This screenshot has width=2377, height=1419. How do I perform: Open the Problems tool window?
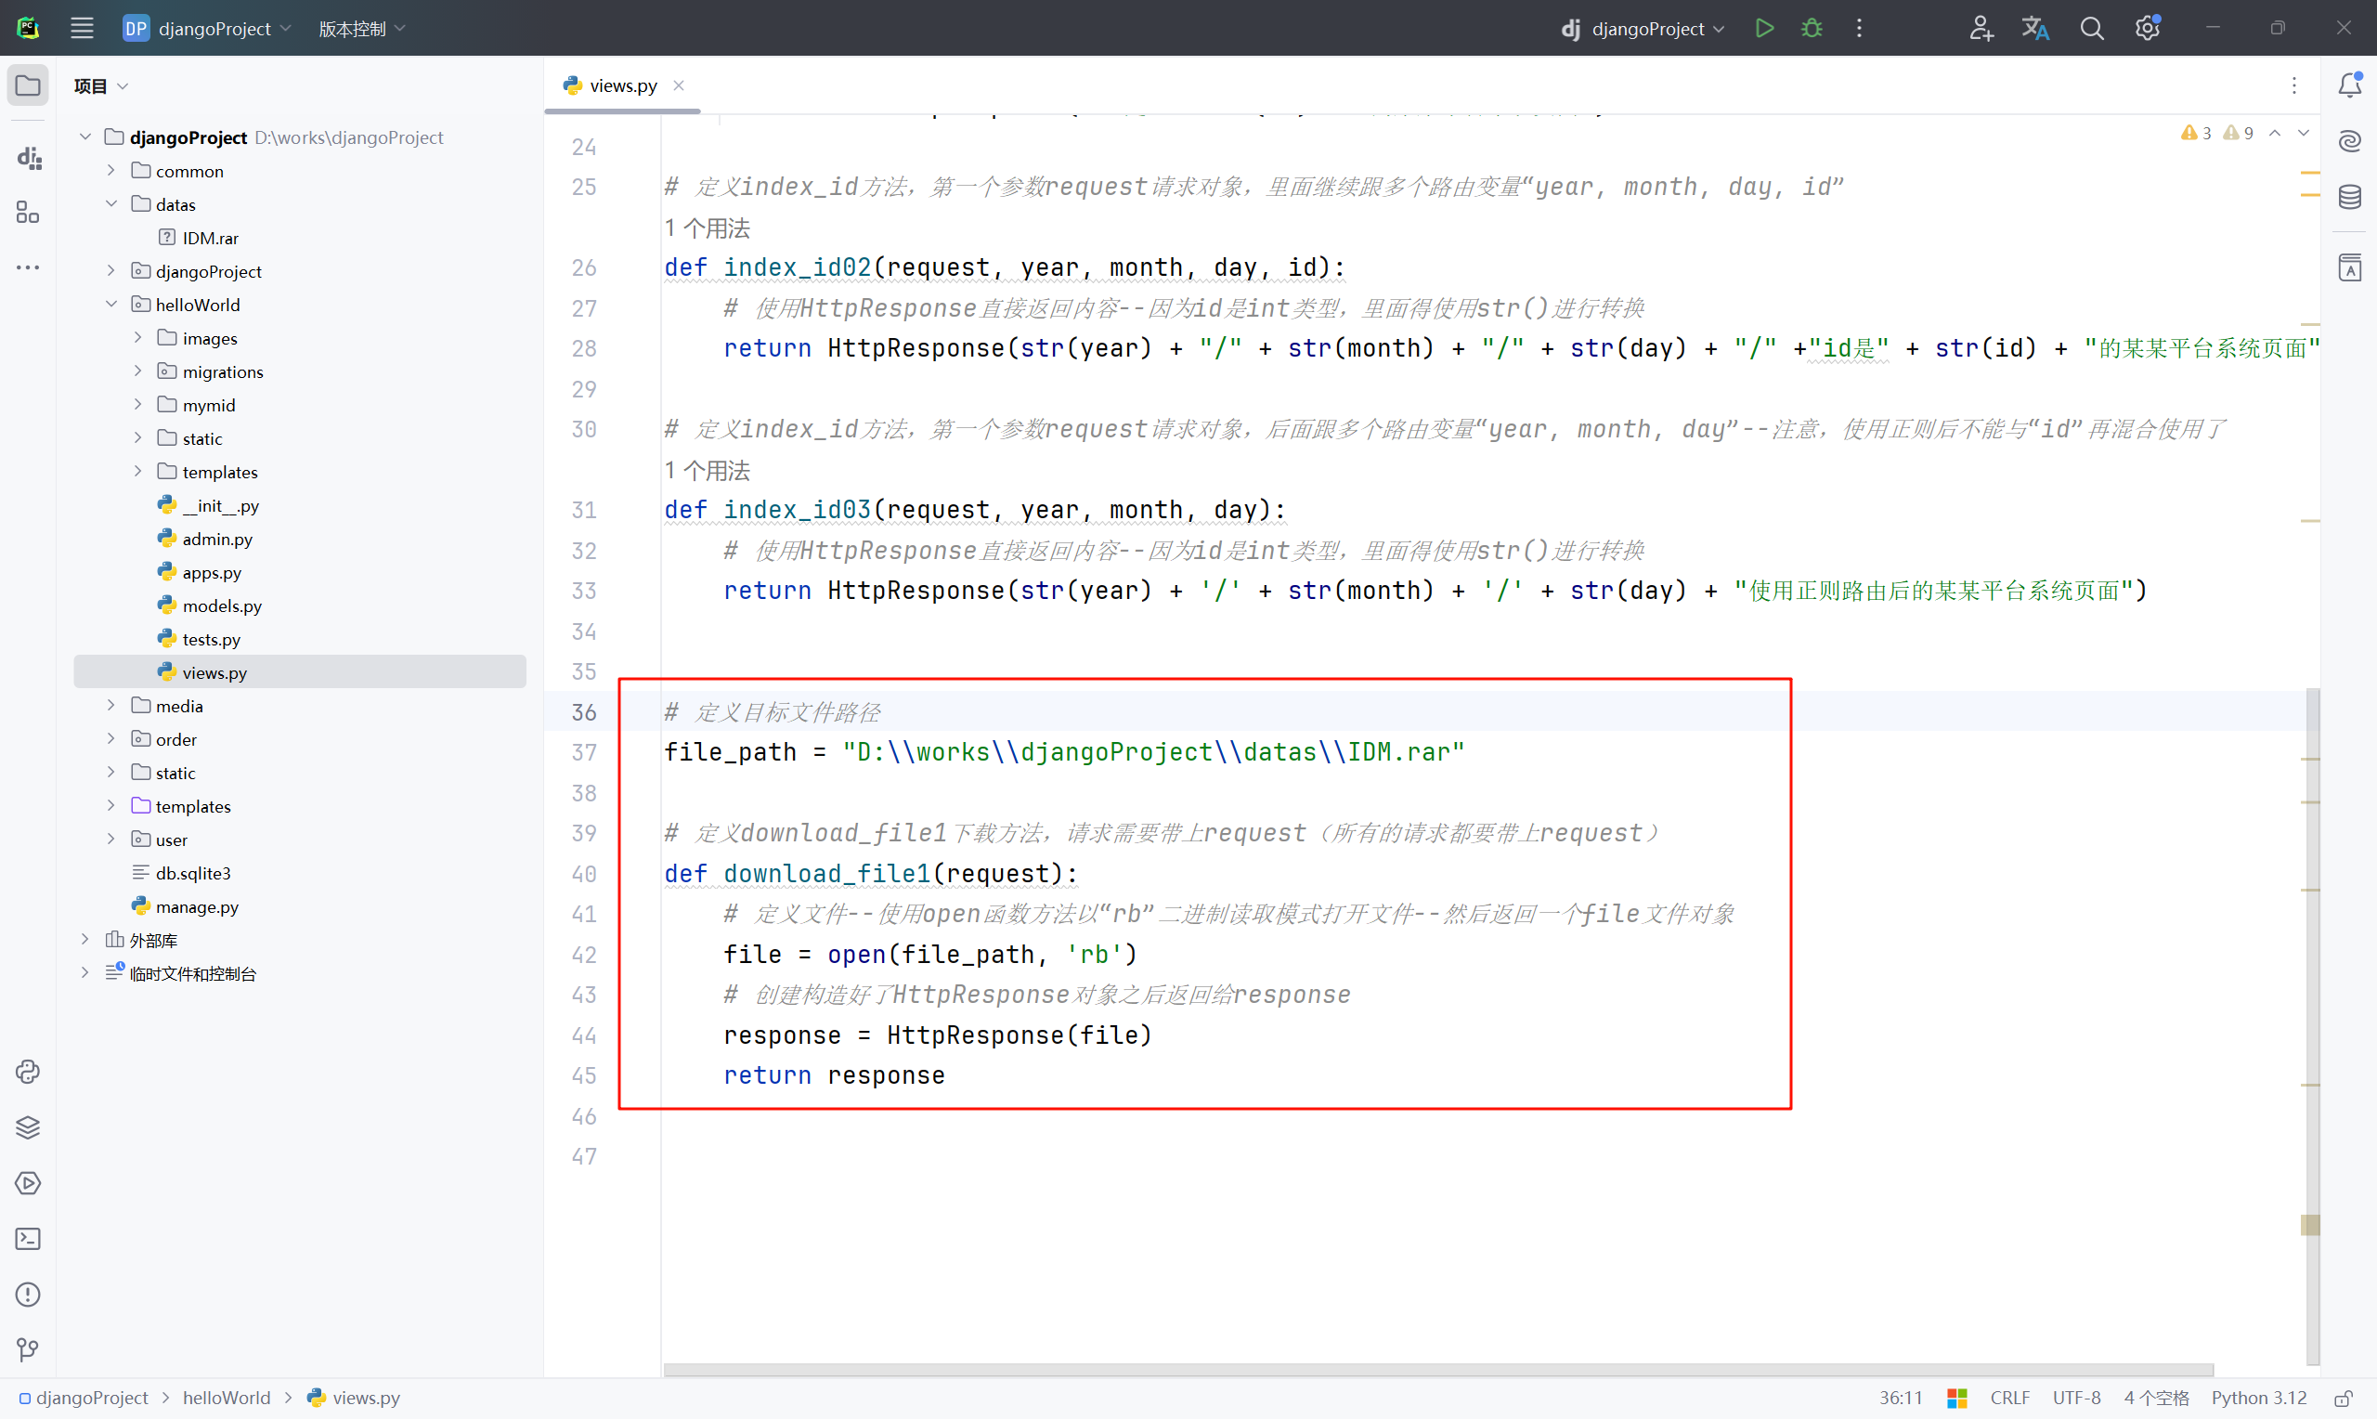[x=28, y=1294]
